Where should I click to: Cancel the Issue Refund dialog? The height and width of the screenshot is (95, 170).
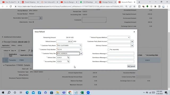tap(133, 66)
